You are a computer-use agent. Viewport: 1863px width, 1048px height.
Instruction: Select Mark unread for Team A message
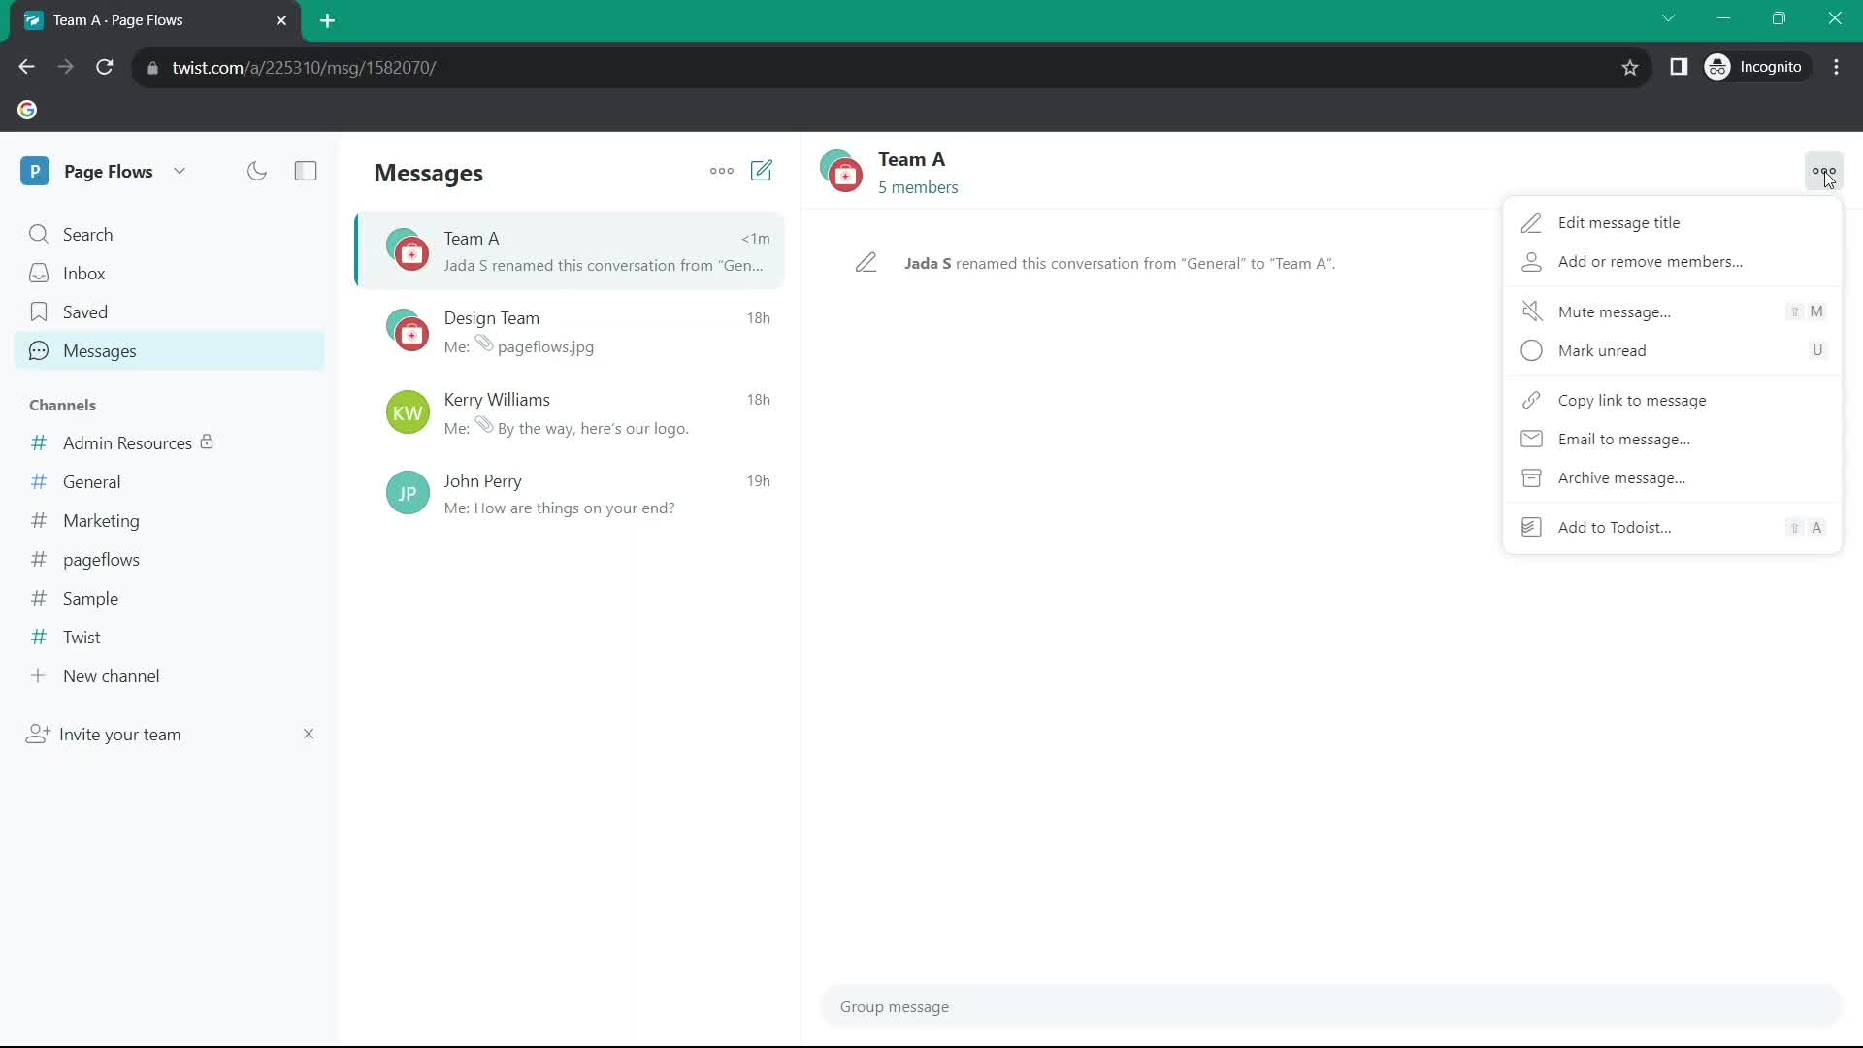(x=1603, y=349)
